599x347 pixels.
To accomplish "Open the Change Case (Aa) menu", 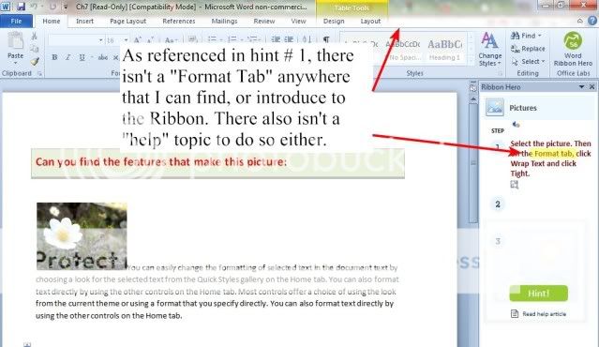I will point(171,40).
